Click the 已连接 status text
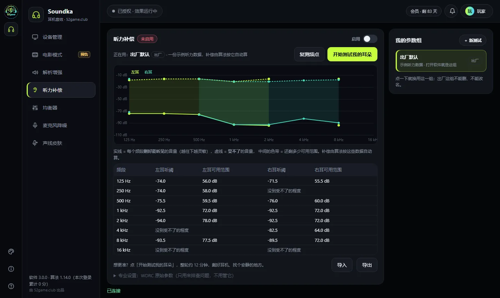 [114, 291]
